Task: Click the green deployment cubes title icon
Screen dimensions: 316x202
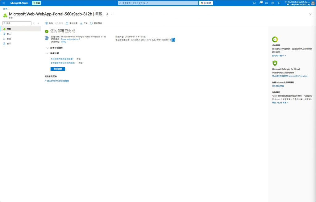Action: (x=5, y=15)
